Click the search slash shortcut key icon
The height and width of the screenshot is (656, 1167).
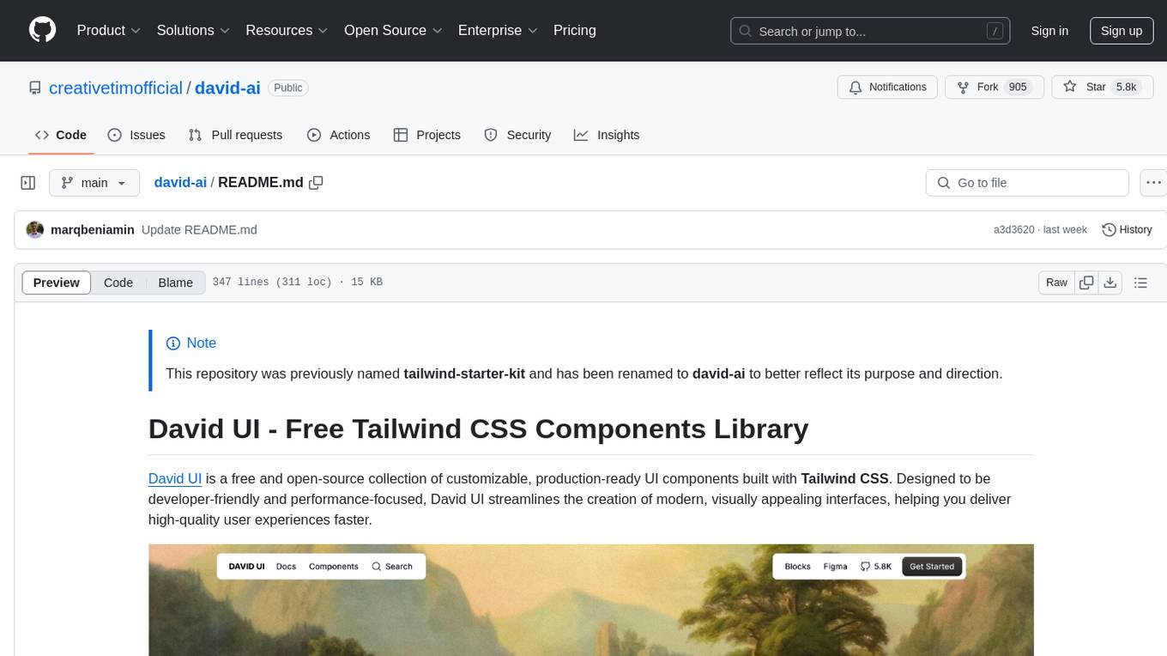[995, 31]
